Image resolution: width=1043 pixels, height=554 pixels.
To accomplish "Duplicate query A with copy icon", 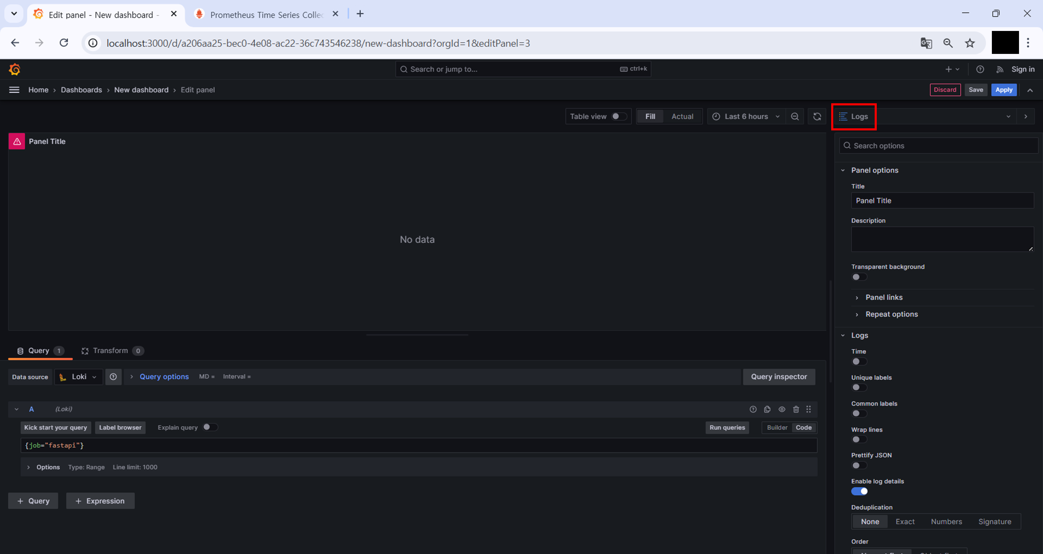I will tap(767, 409).
